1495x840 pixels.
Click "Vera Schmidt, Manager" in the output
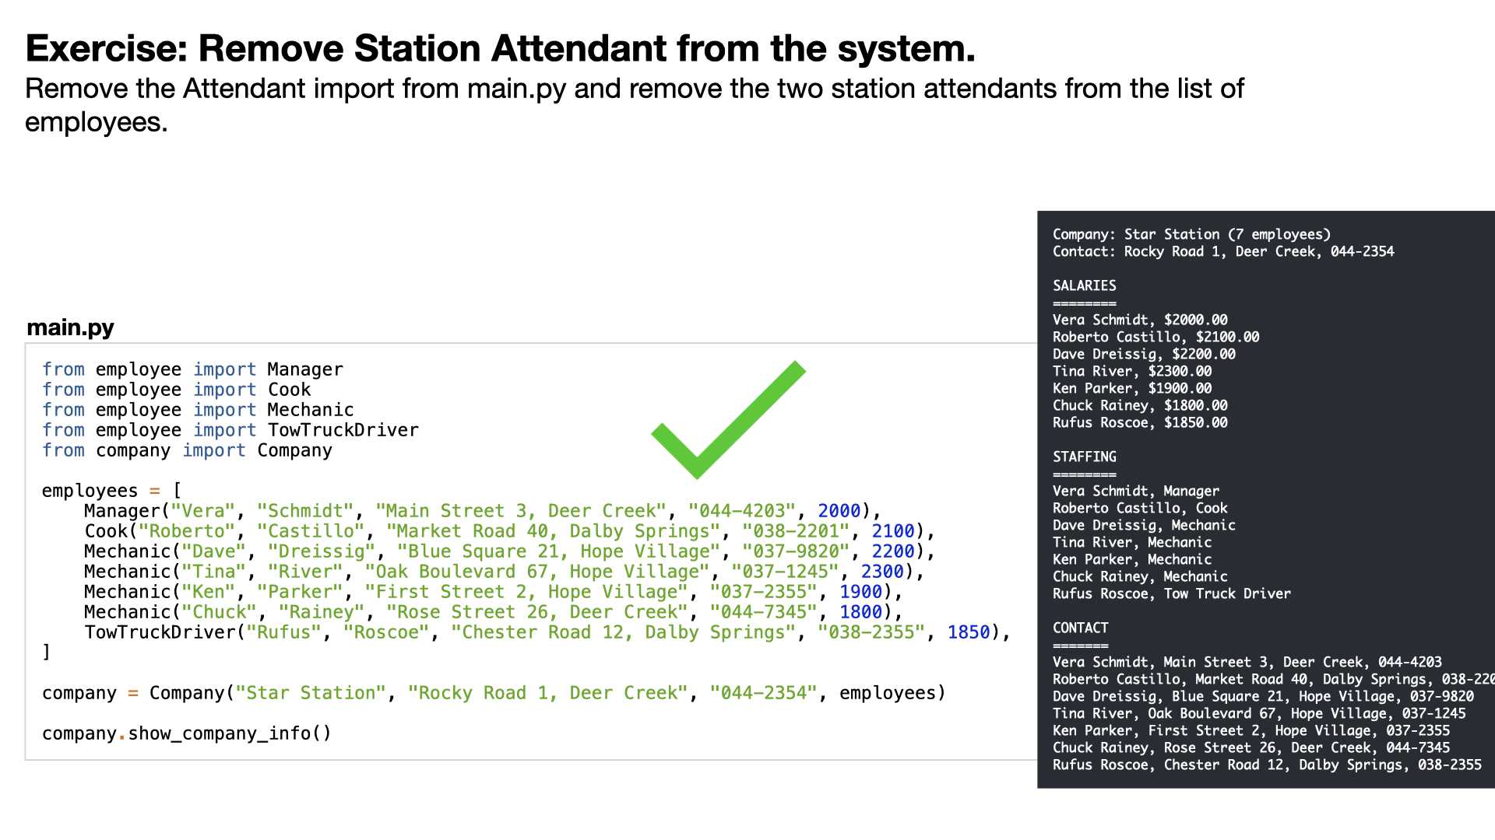click(1136, 491)
